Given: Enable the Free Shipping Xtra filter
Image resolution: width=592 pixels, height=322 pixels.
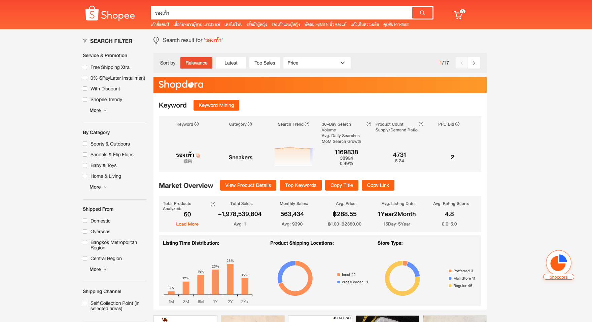Looking at the screenshot, I should (x=85, y=67).
